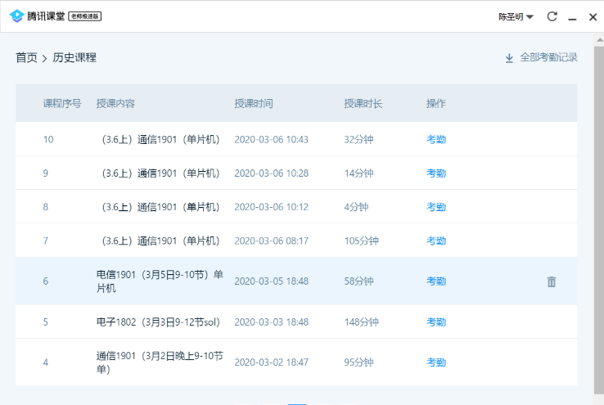Click the Tencent Classroom logo icon
The width and height of the screenshot is (604, 405).
click(x=16, y=16)
